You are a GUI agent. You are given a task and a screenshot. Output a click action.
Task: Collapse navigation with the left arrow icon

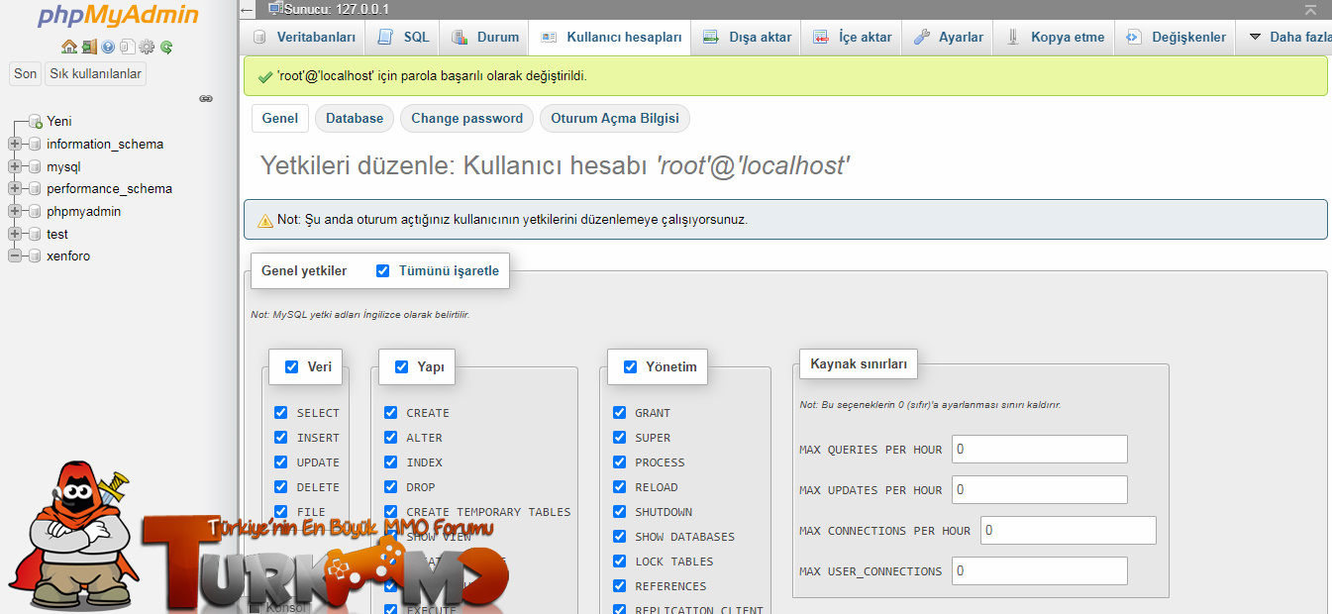tap(248, 10)
